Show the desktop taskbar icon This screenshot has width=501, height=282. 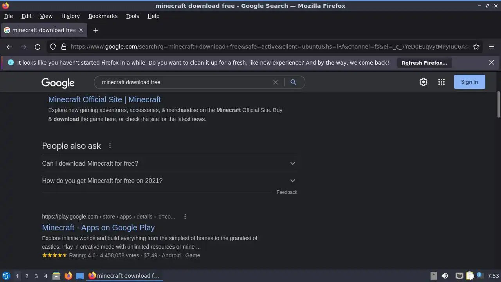tap(80, 276)
